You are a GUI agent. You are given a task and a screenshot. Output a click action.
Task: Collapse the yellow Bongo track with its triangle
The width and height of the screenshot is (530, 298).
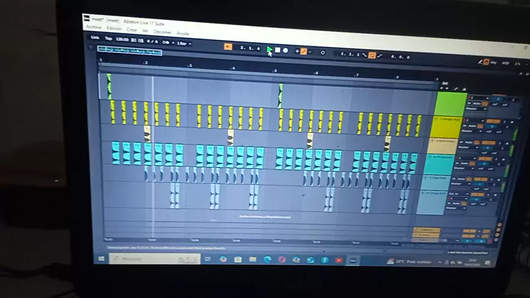(x=436, y=118)
